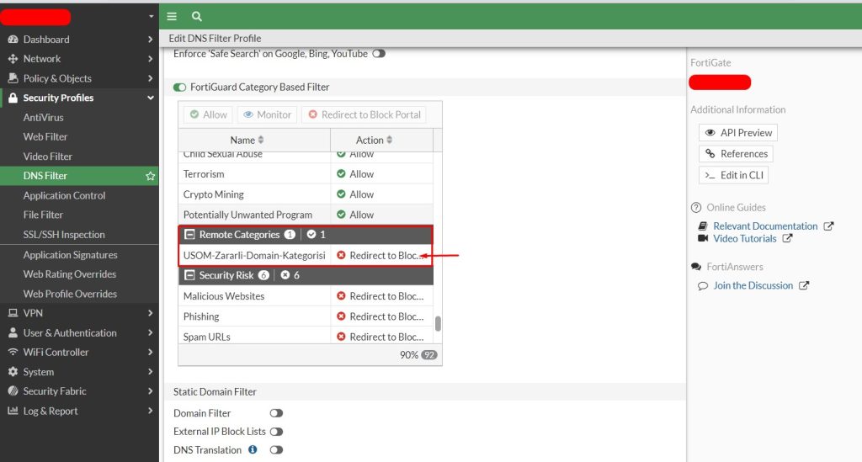Click the Dashboard gauge icon in sidebar
This screenshot has width=862, height=462.
tap(13, 40)
